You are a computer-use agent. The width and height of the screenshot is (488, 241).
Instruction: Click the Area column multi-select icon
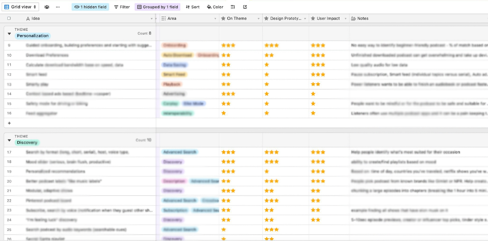click(x=163, y=19)
